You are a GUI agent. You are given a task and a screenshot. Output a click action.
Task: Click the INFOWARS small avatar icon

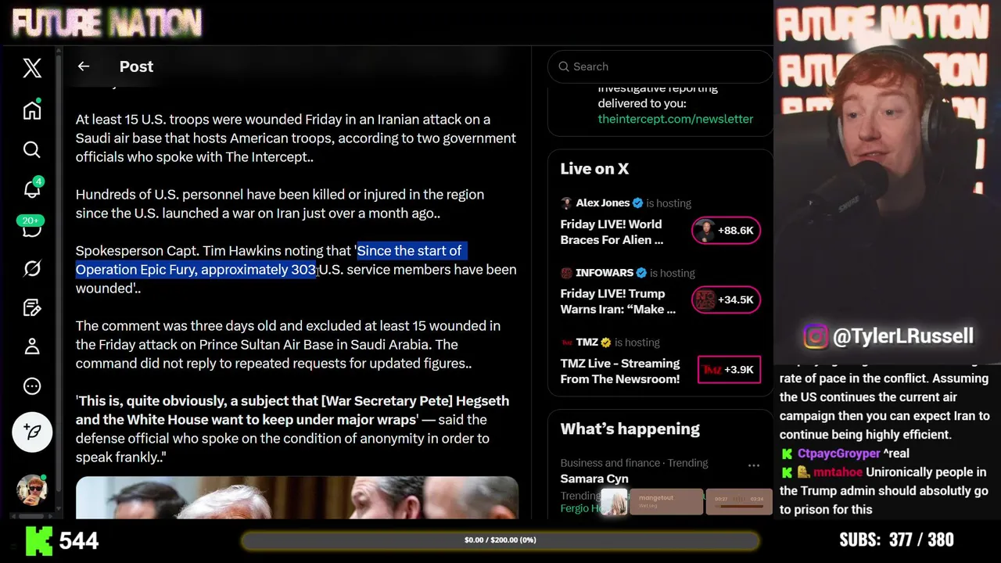coord(566,273)
